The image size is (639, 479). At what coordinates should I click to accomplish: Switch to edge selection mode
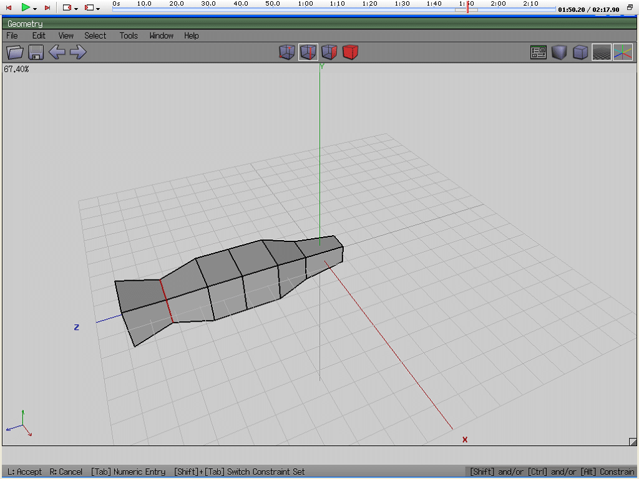(308, 52)
